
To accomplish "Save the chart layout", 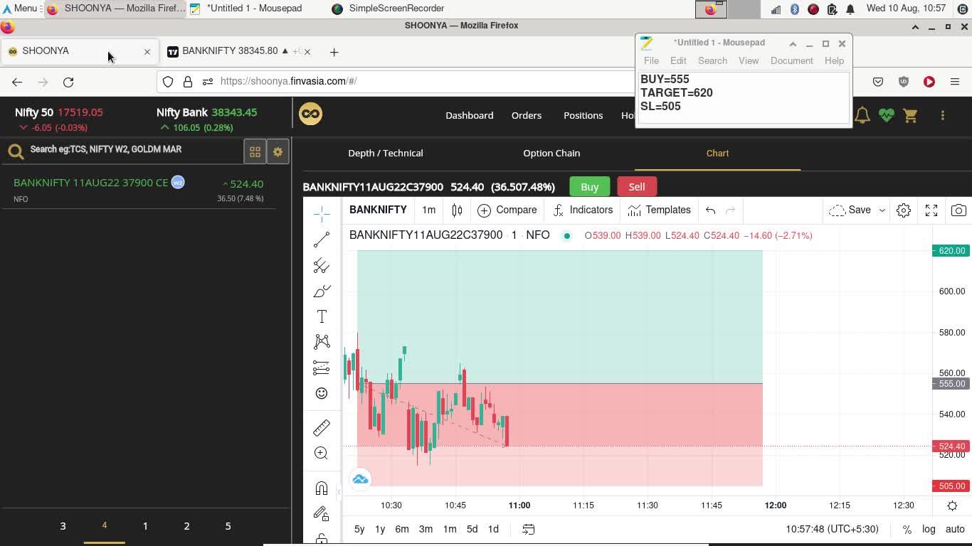I will [850, 210].
